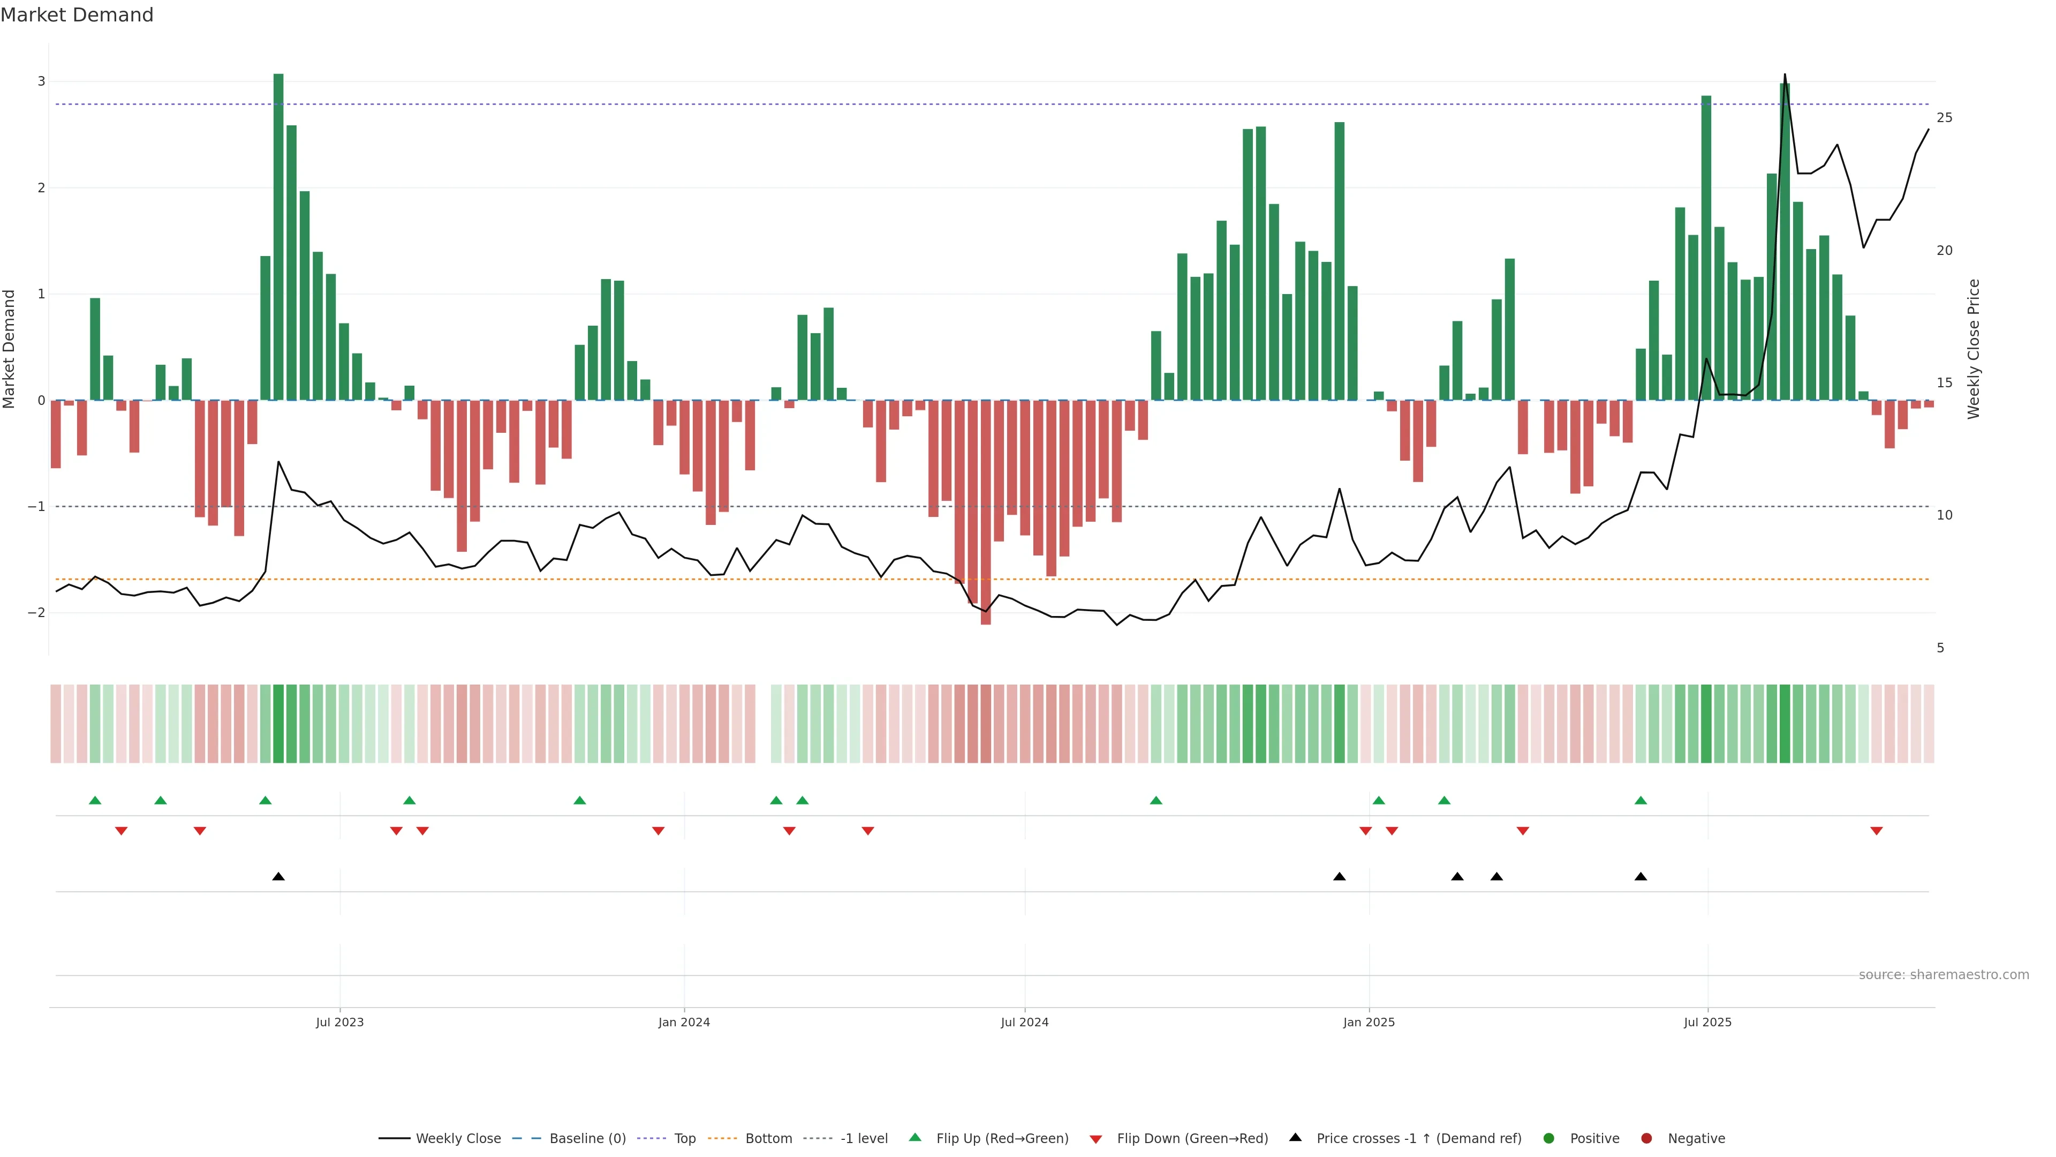Click red Negative legend dot
The image size is (2056, 1157).
[1646, 1139]
